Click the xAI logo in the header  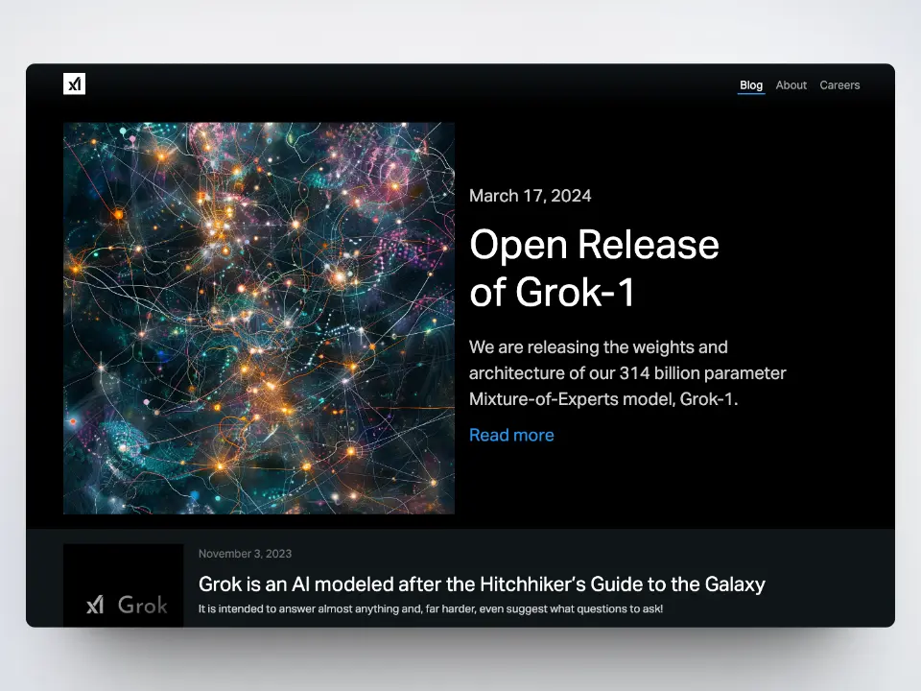(x=75, y=84)
